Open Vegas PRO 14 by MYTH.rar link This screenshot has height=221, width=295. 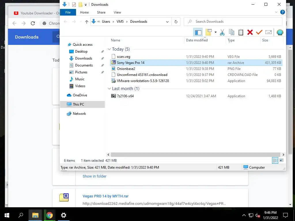point(105,196)
